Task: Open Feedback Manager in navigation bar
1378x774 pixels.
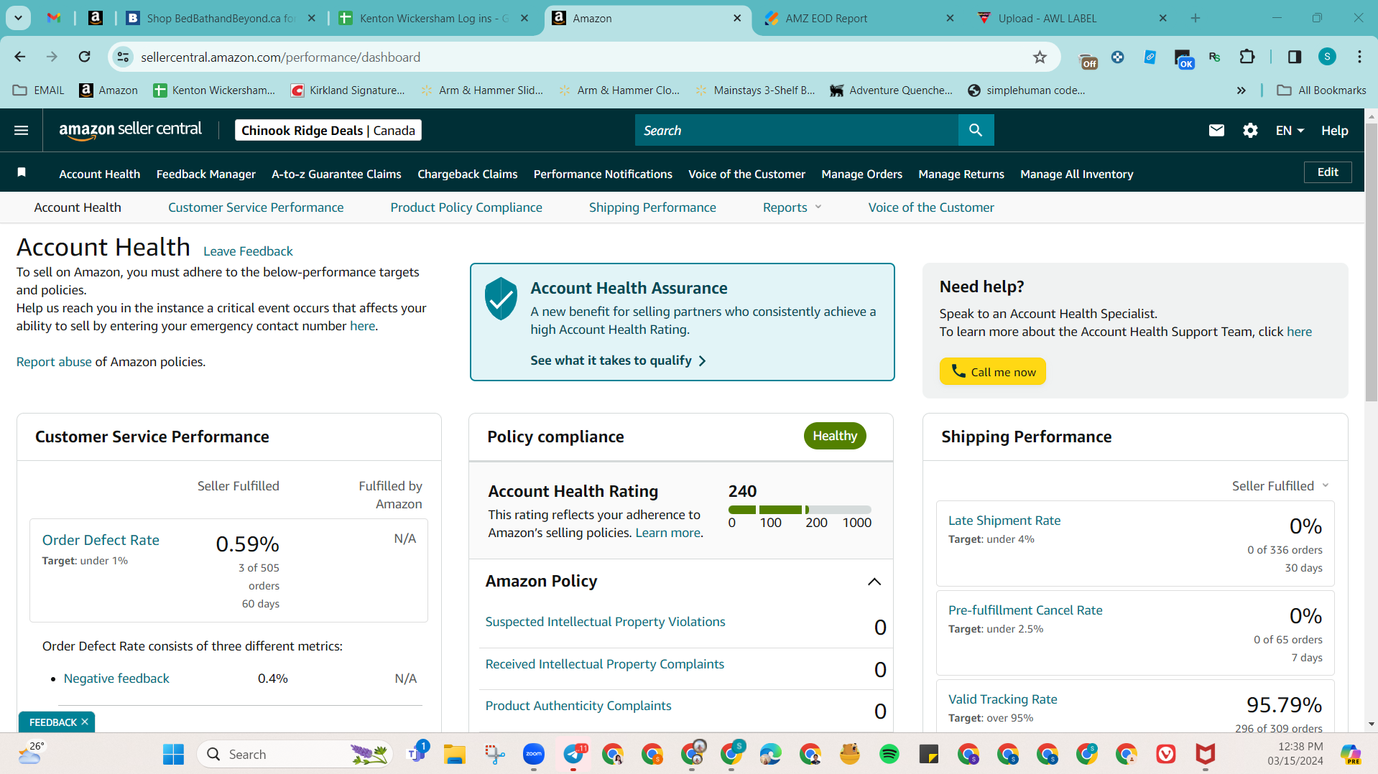Action: pyautogui.click(x=206, y=174)
